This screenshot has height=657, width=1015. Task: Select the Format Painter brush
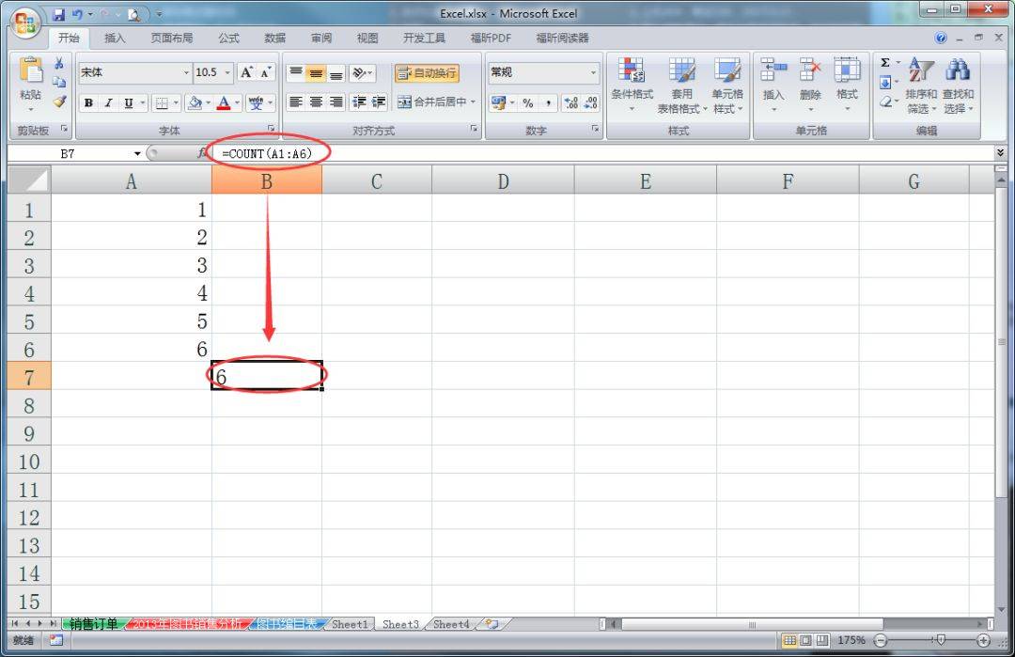[x=59, y=102]
